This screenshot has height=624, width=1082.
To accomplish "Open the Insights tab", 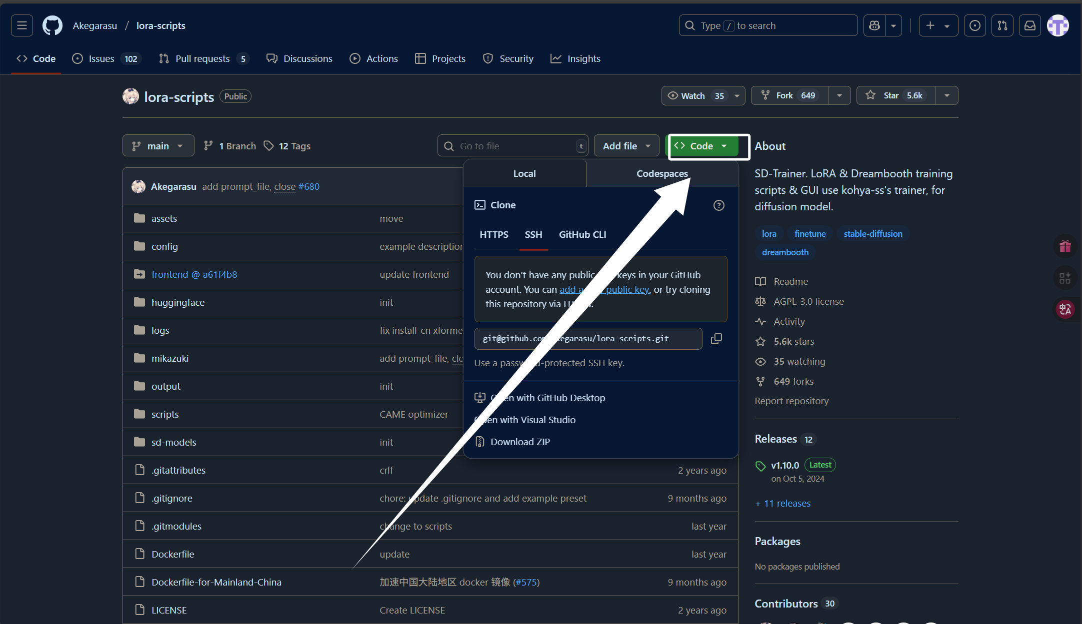I will pyautogui.click(x=575, y=58).
